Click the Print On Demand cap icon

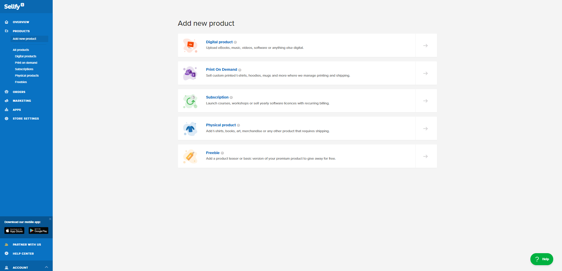tap(190, 73)
